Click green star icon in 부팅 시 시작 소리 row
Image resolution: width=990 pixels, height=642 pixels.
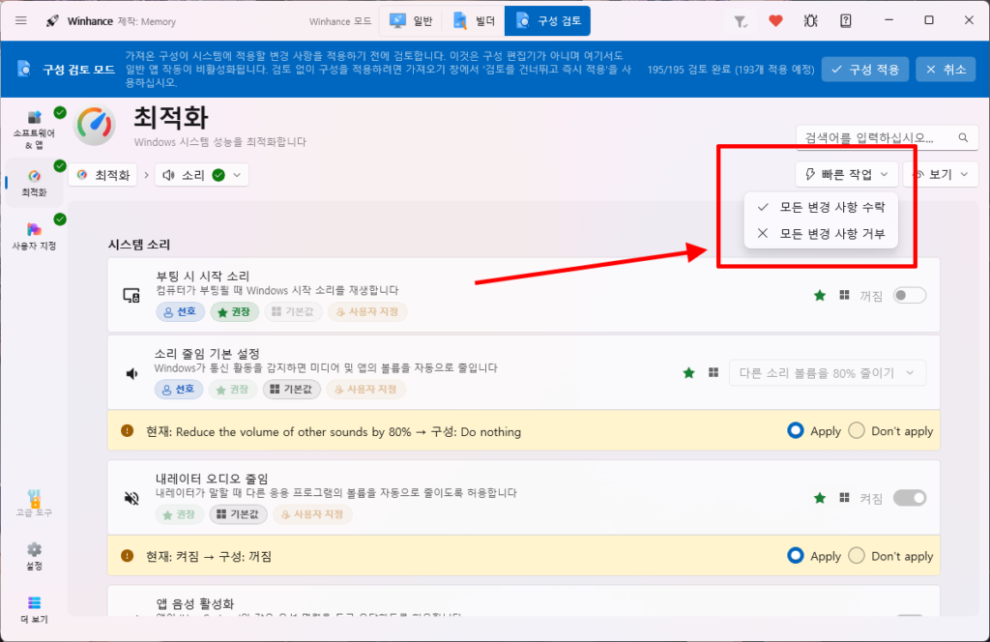820,296
